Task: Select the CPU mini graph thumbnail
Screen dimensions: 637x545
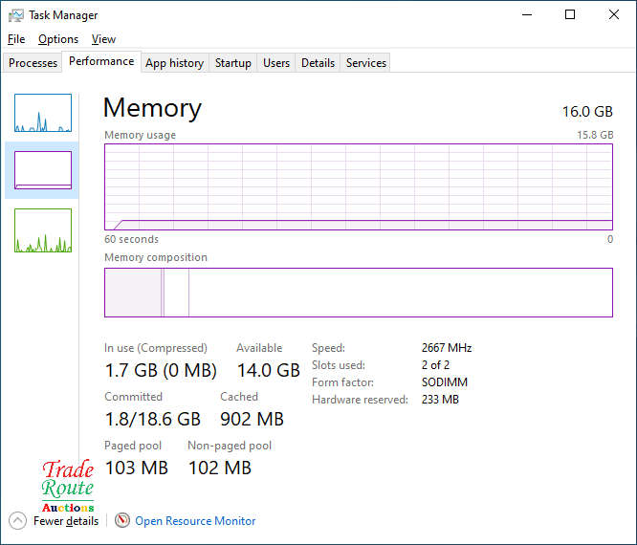Action: [x=43, y=113]
